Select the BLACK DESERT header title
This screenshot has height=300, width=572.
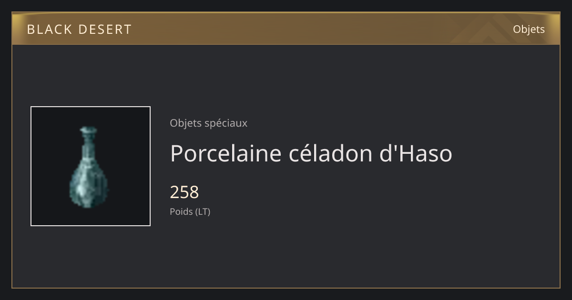[x=79, y=30]
